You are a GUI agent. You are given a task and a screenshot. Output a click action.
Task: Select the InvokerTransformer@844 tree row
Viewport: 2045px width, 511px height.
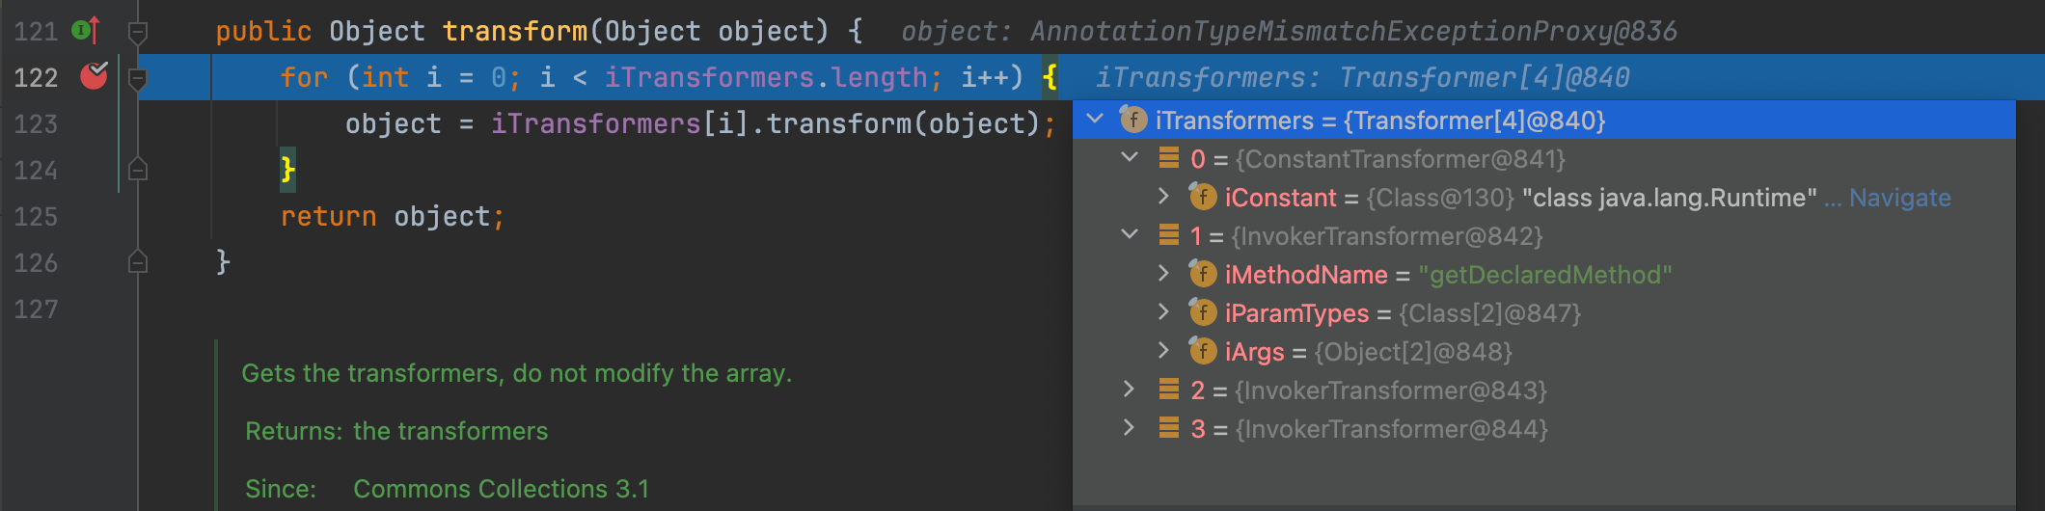(x=1391, y=429)
